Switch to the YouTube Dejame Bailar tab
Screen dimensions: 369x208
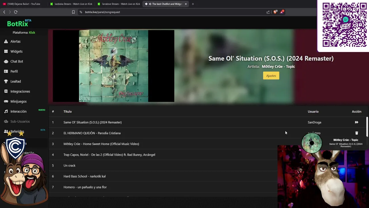23,4
